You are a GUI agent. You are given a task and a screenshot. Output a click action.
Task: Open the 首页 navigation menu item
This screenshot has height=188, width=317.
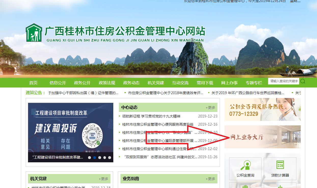[33, 83]
